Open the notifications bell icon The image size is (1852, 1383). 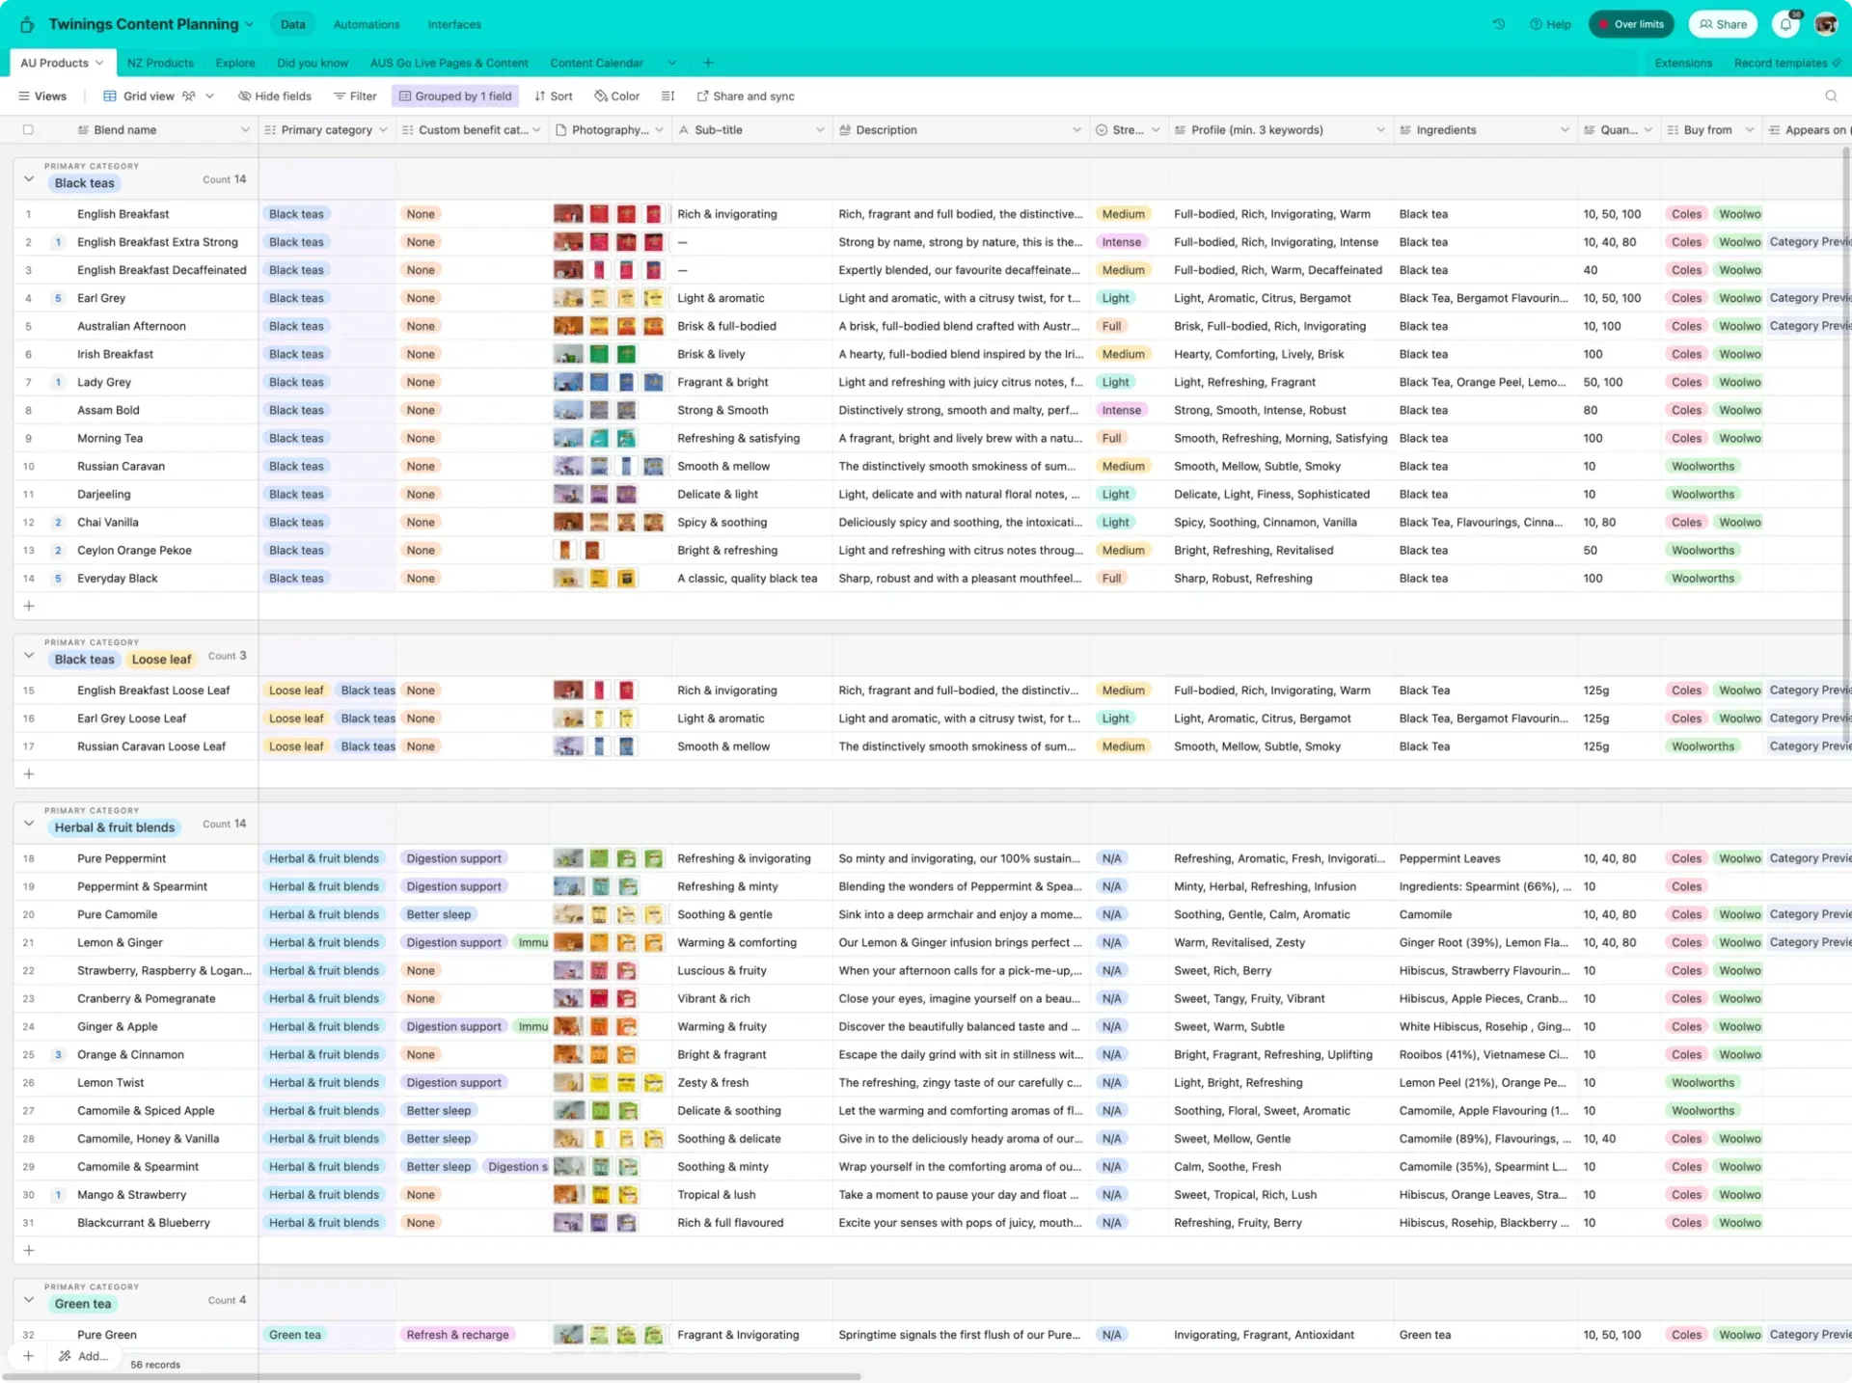coord(1785,24)
